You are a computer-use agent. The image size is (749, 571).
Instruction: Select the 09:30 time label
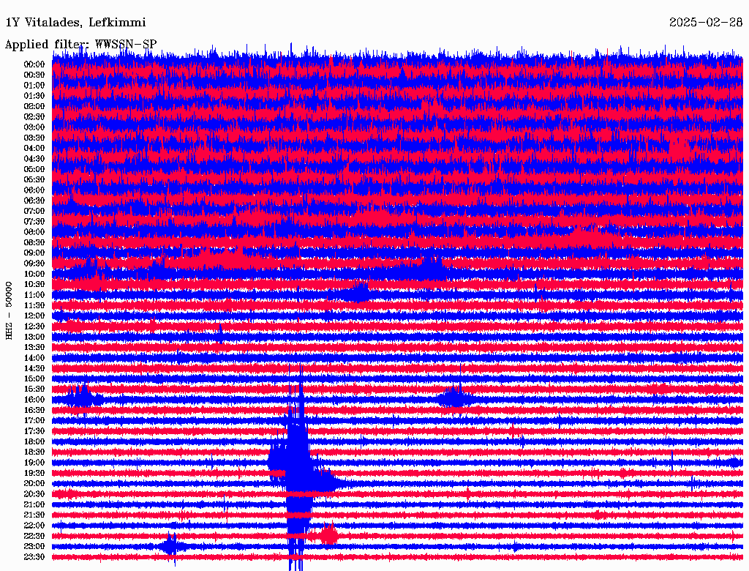pyautogui.click(x=34, y=264)
